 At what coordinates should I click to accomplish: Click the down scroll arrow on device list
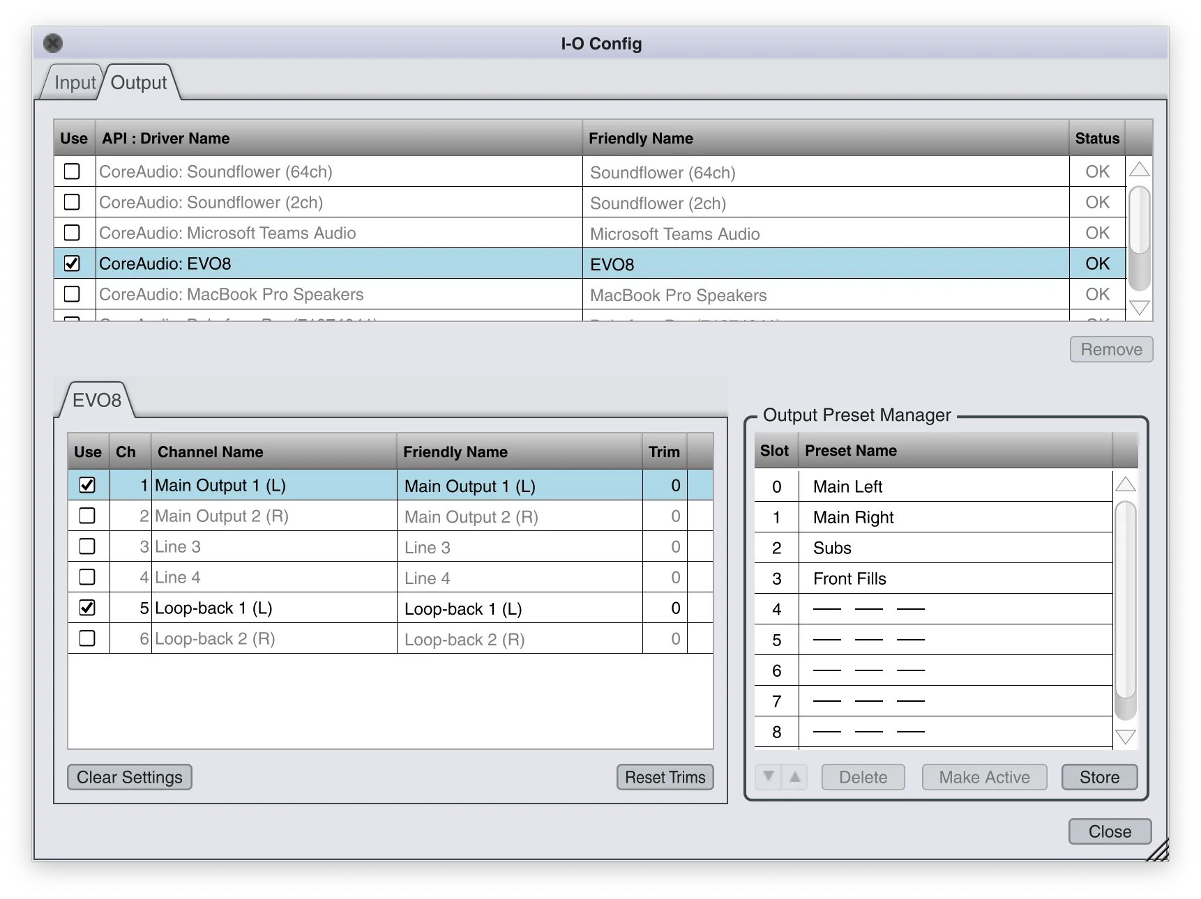[1138, 307]
